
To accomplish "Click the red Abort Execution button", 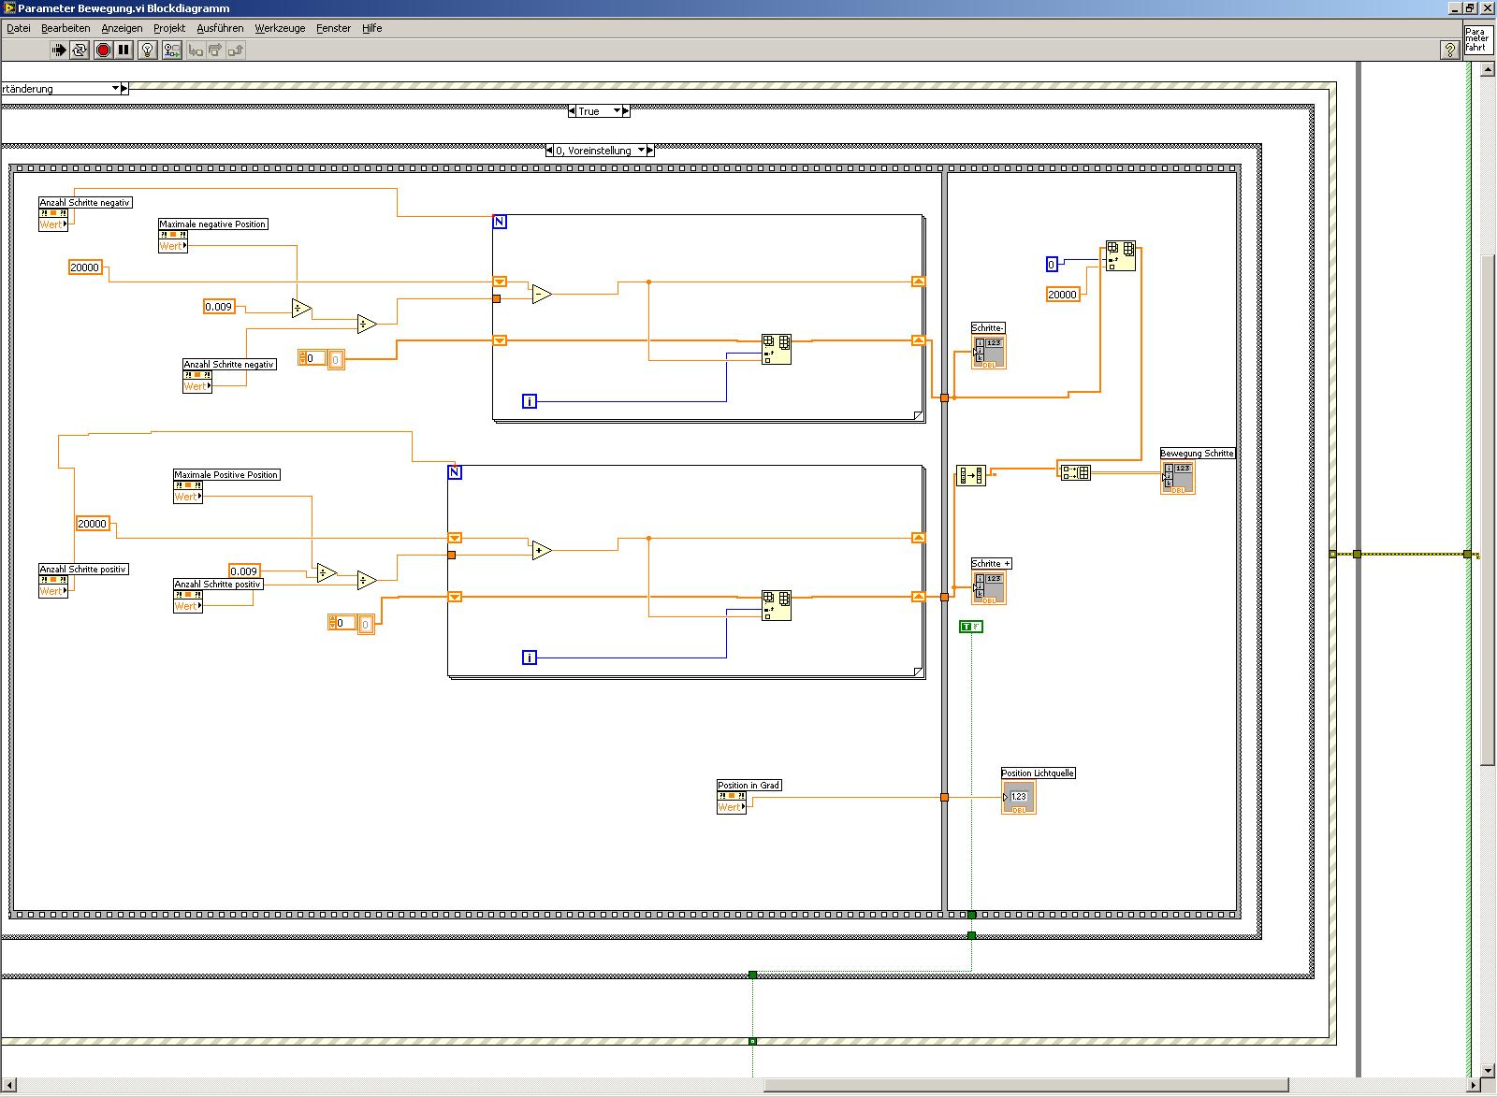I will [104, 50].
